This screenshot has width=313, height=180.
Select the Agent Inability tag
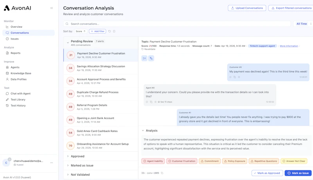(x=153, y=161)
